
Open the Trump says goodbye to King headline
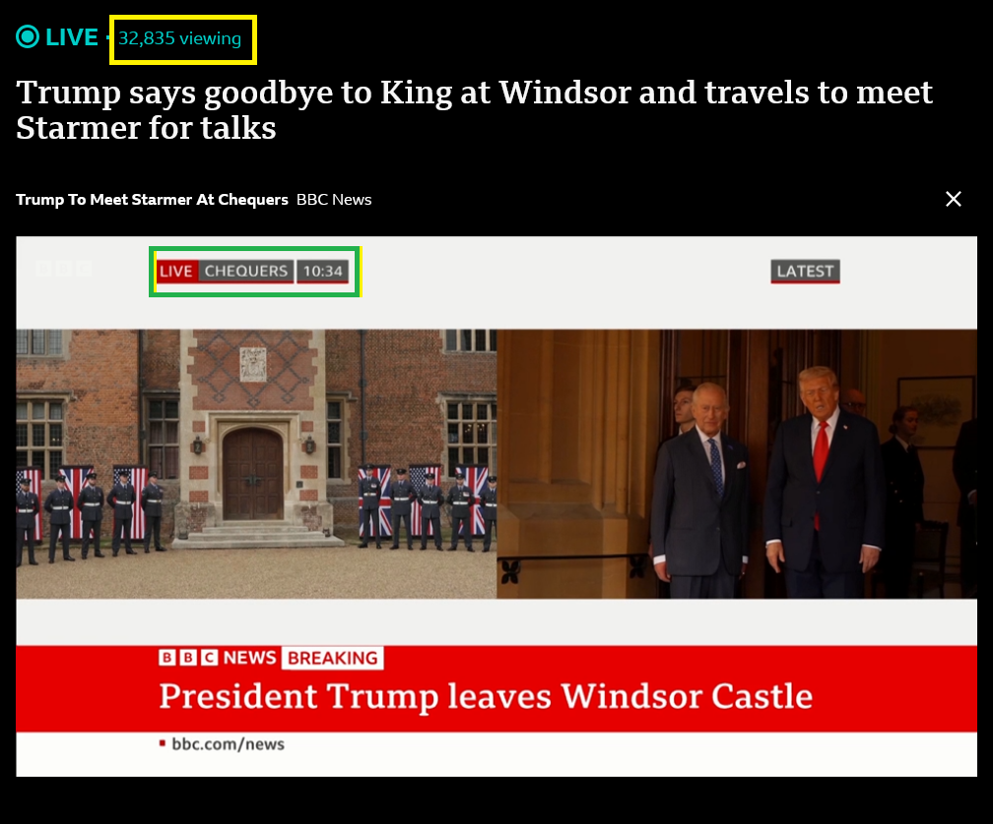click(x=474, y=110)
